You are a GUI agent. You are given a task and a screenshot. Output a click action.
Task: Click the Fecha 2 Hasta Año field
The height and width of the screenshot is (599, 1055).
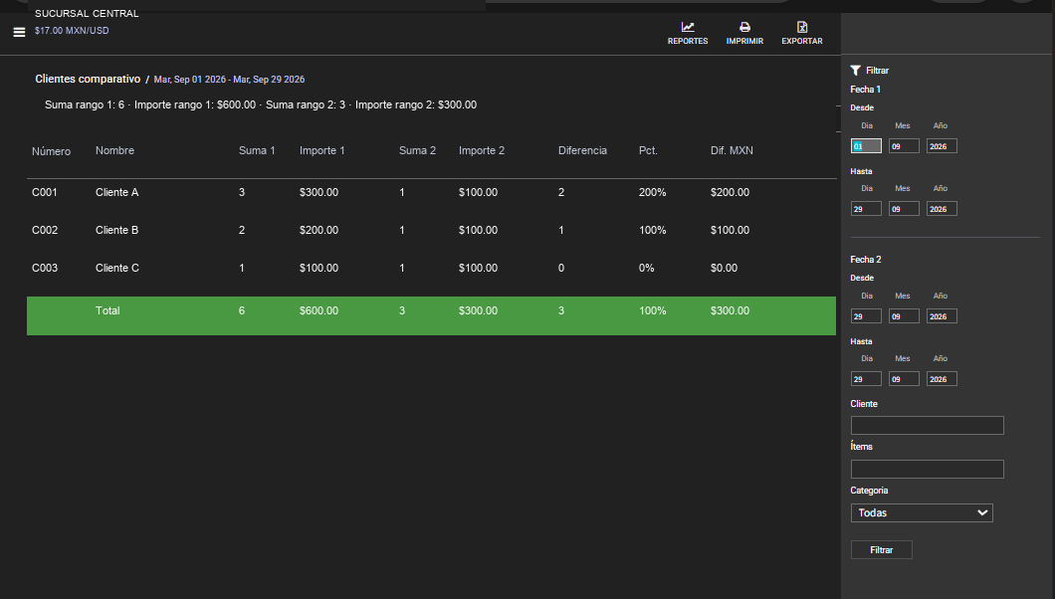[942, 378]
